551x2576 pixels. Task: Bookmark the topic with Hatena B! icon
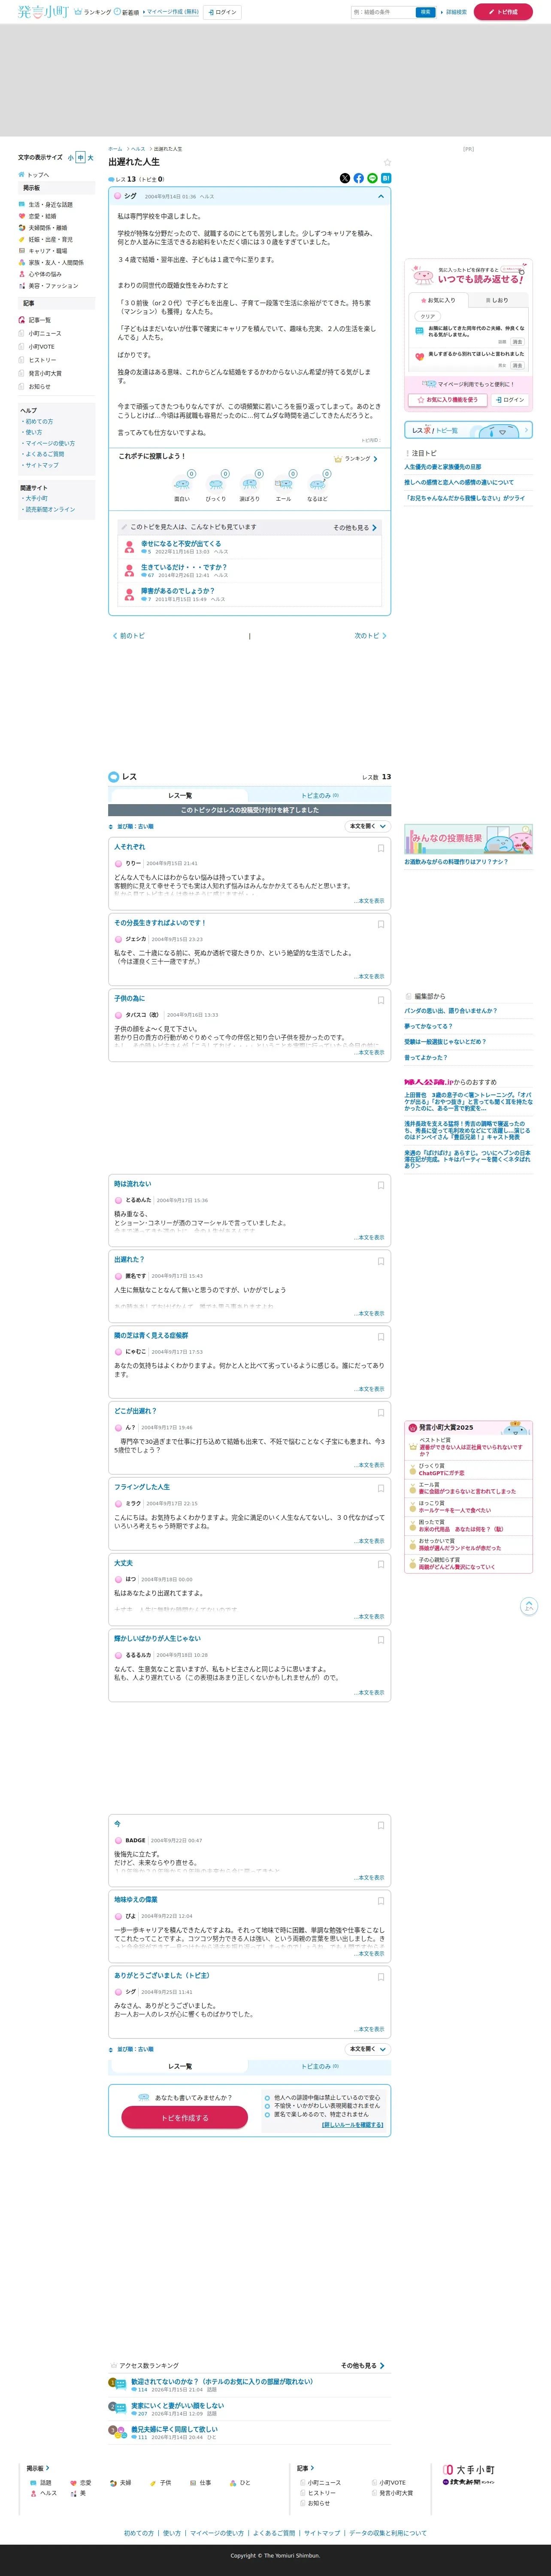pos(386,178)
